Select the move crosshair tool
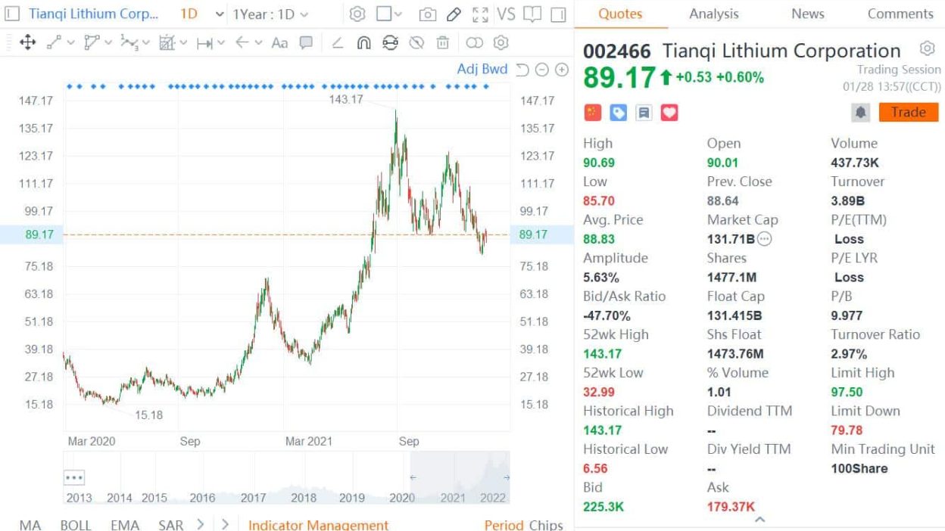The width and height of the screenshot is (945, 531). pyautogui.click(x=27, y=43)
